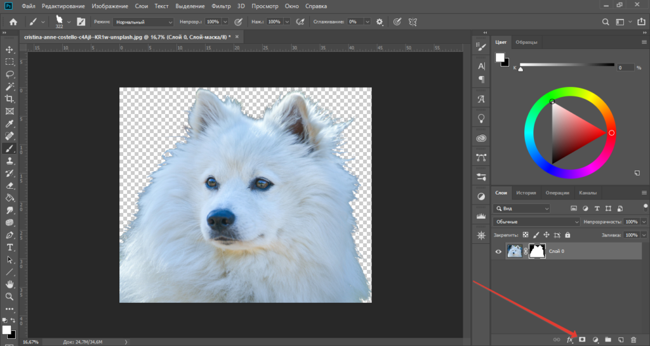Switch to the Каналы tab
The image size is (650, 346).
(x=588, y=193)
